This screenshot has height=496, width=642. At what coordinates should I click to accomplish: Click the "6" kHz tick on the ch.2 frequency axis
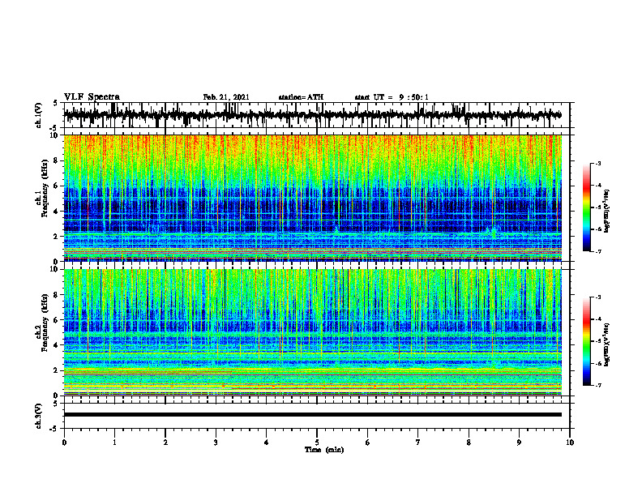tap(57, 320)
